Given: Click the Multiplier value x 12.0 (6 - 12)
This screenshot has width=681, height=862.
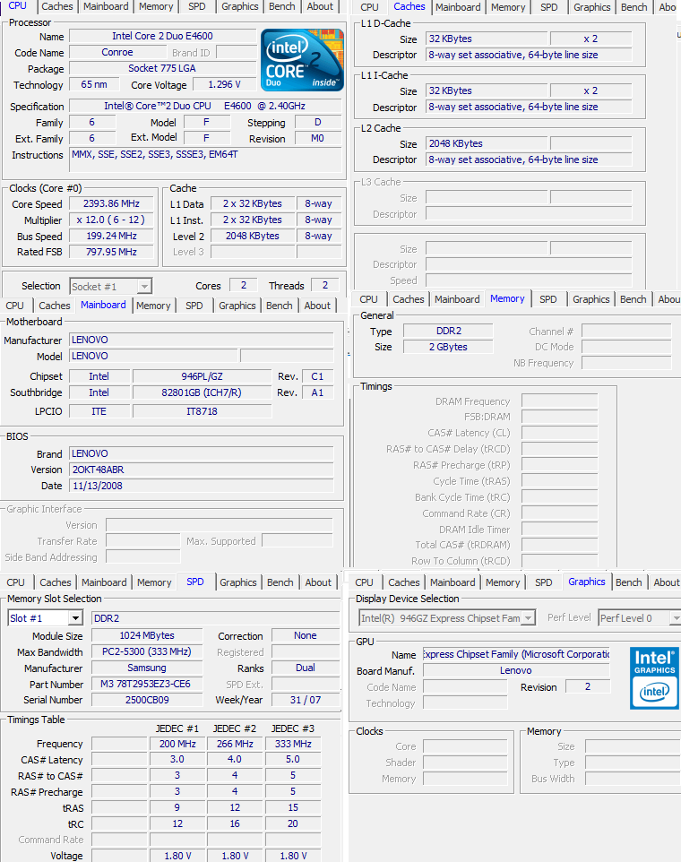Looking at the screenshot, I should click(111, 220).
